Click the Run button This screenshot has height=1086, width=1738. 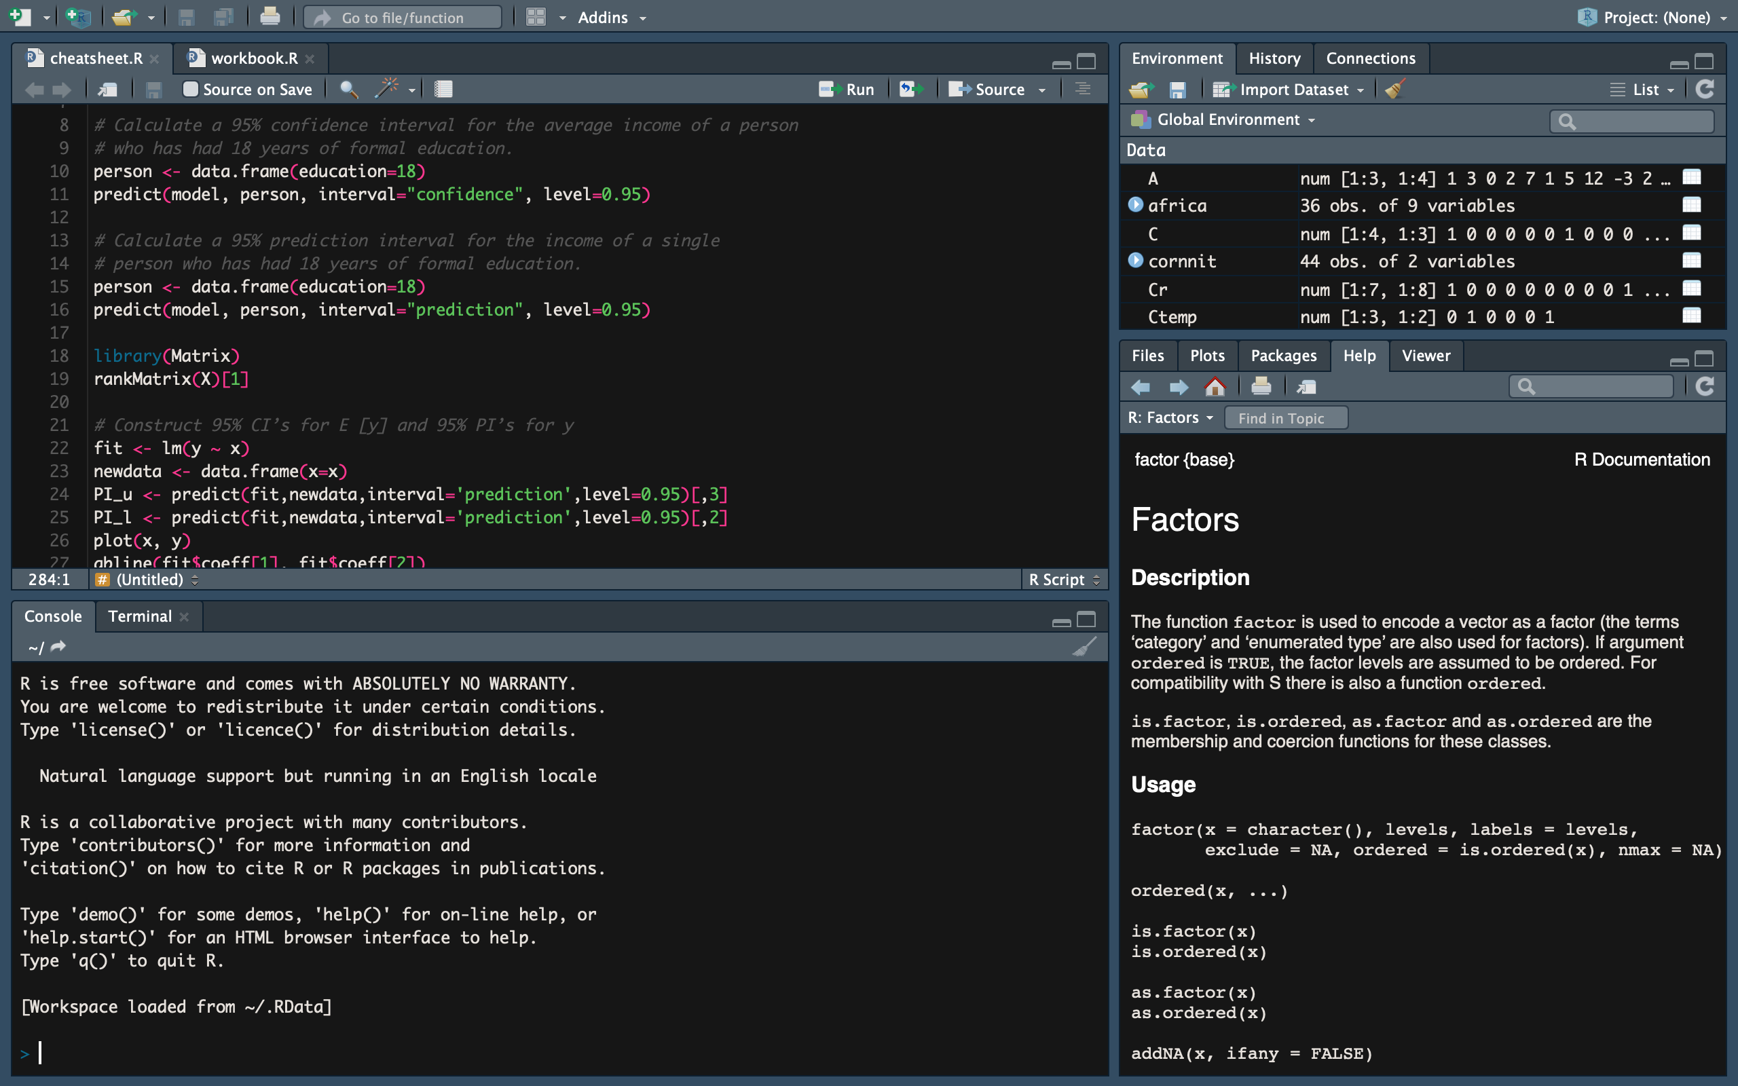(x=847, y=89)
